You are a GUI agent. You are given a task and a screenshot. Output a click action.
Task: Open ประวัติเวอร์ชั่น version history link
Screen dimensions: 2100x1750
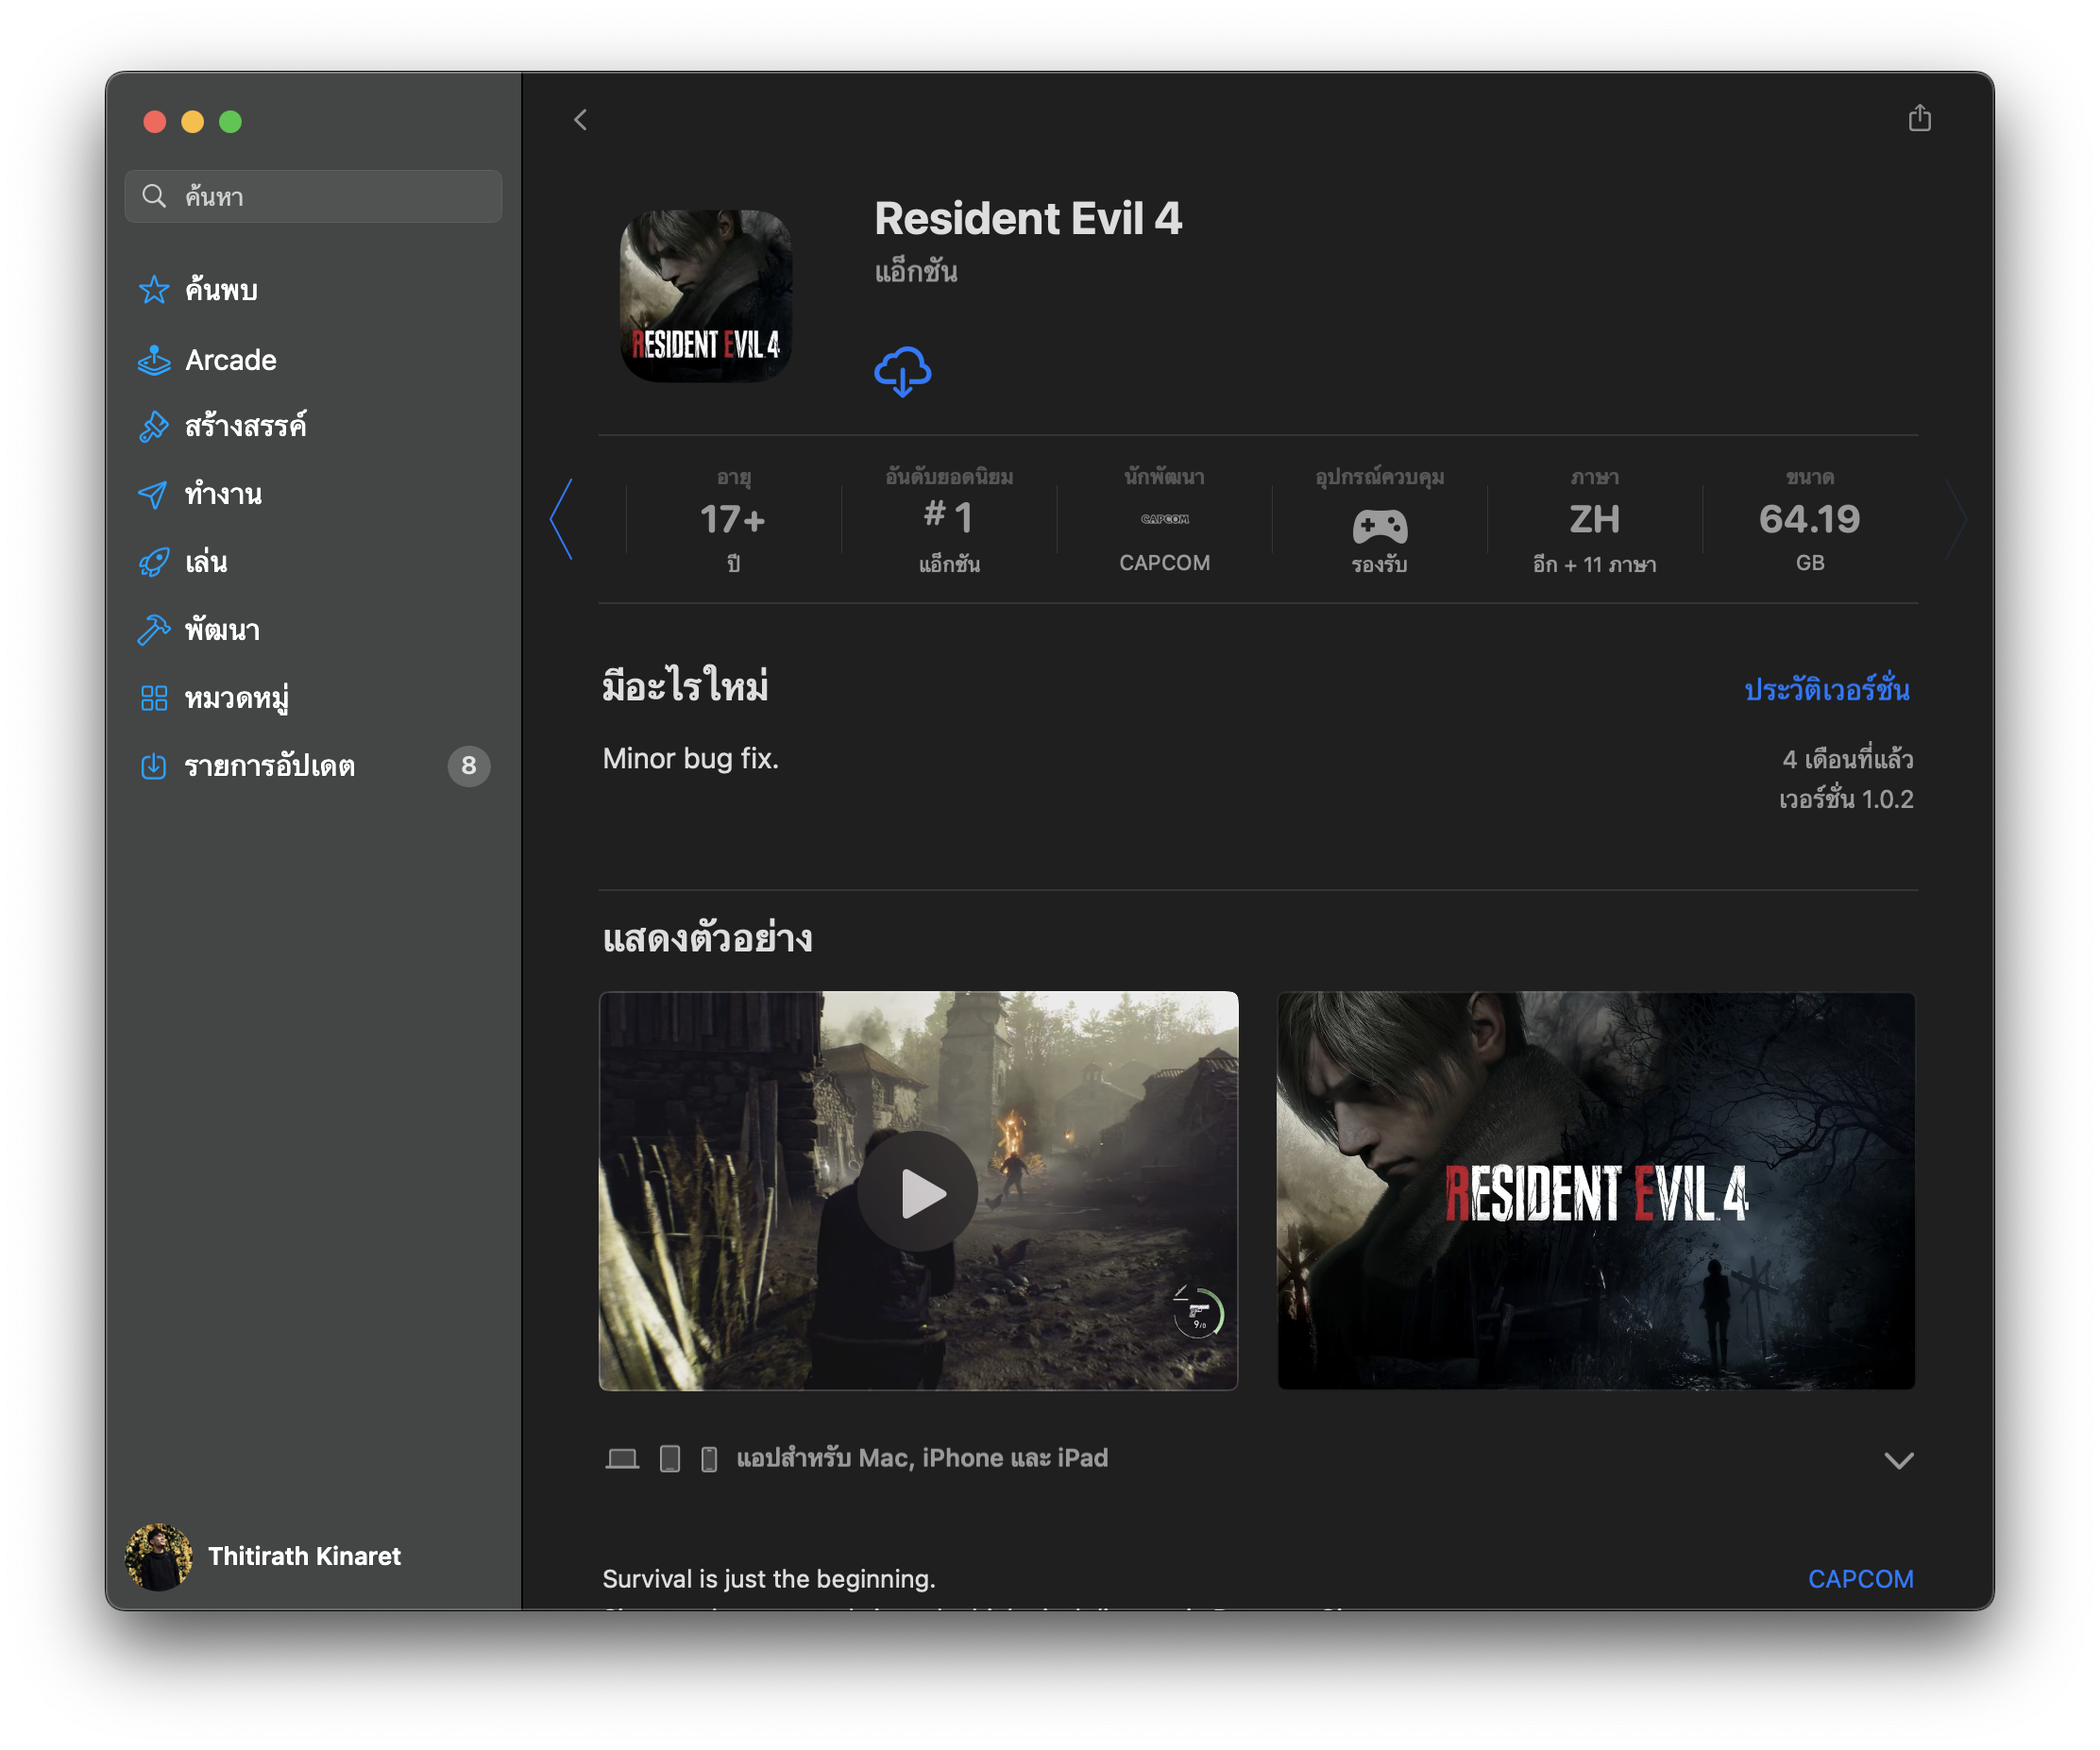[1826, 690]
